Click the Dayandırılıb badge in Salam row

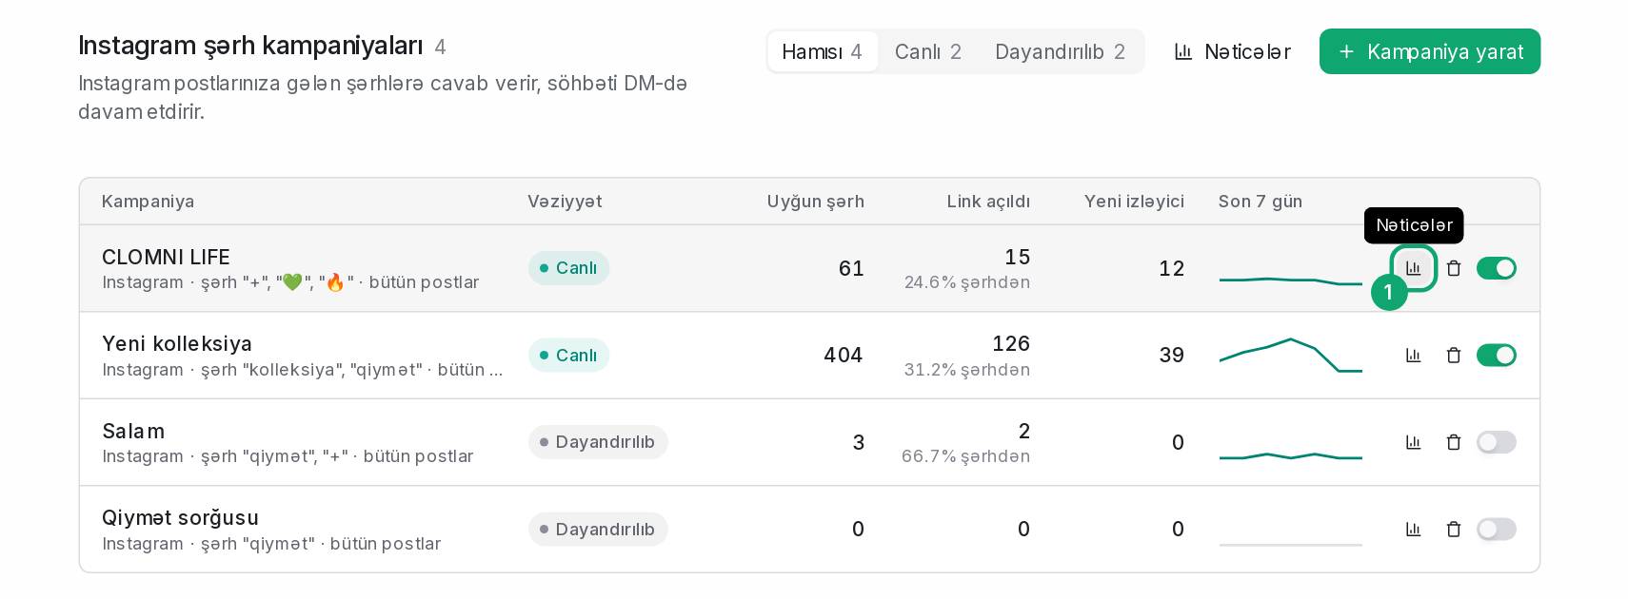click(598, 442)
